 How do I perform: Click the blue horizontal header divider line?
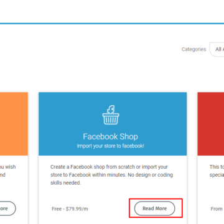tap(112, 24)
